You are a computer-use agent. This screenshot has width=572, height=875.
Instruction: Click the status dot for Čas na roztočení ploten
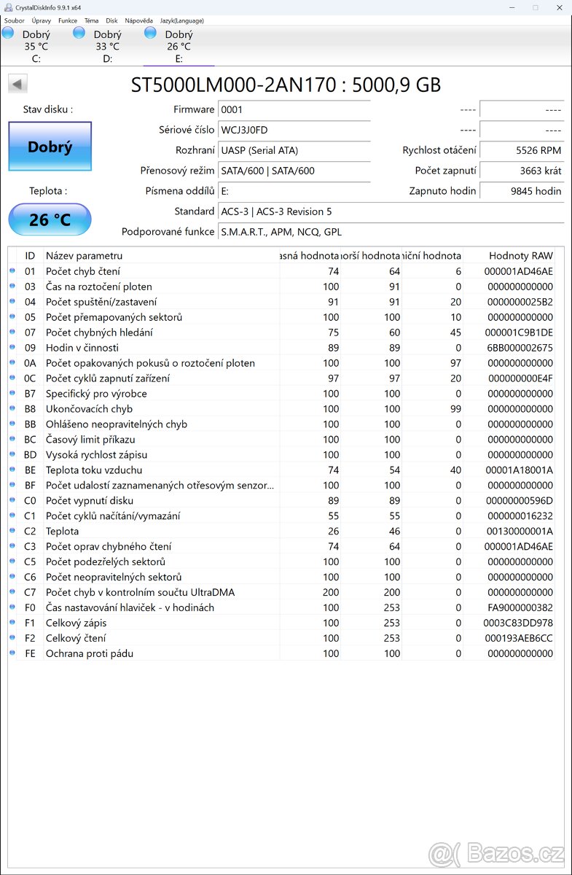point(12,286)
